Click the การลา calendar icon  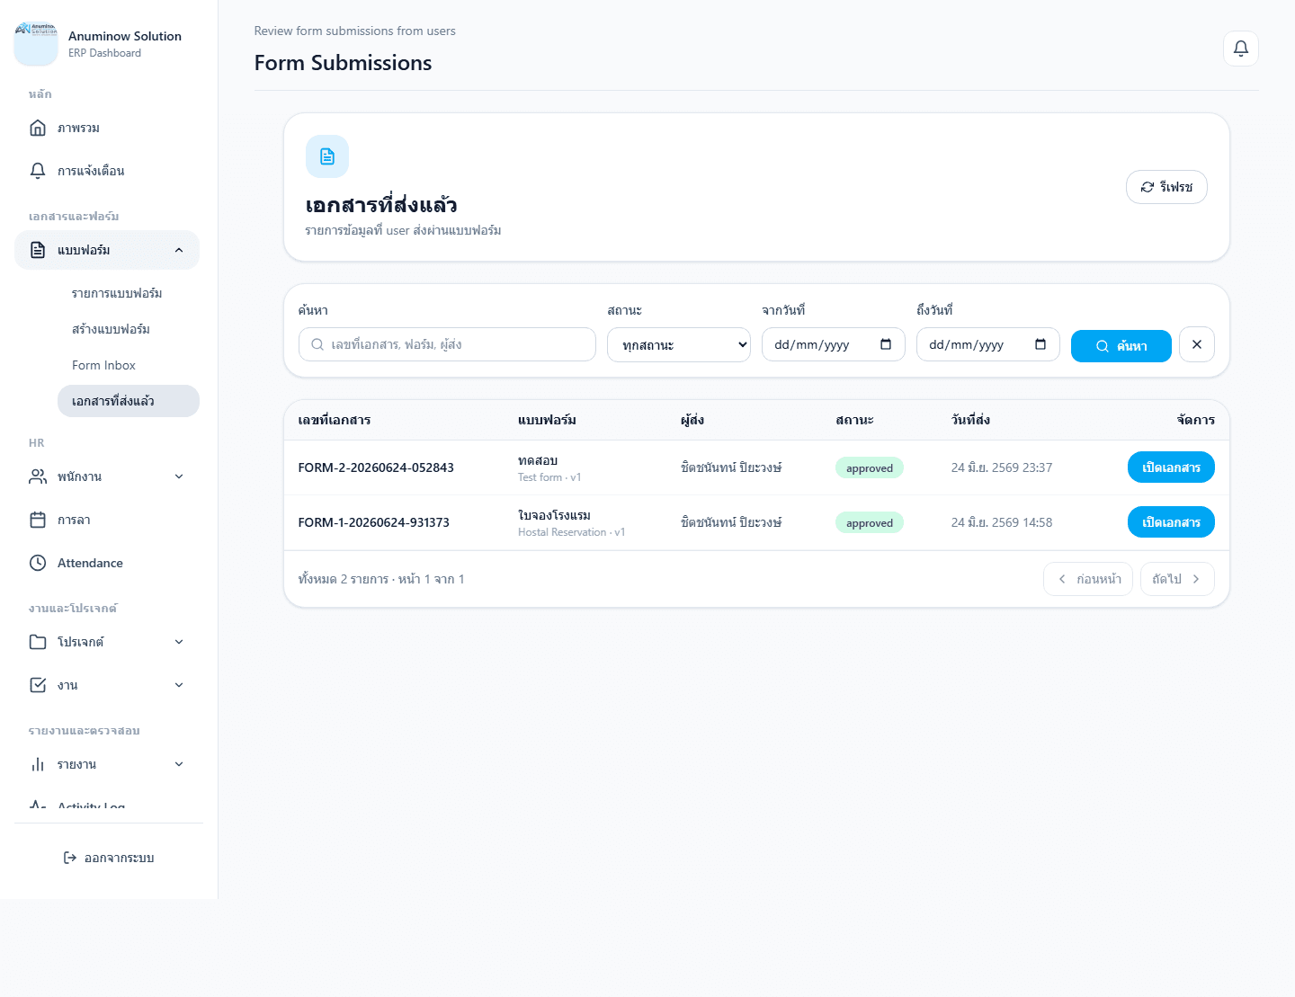pos(38,520)
